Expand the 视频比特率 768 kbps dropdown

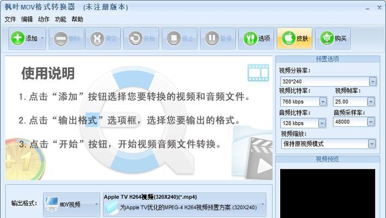point(323,101)
